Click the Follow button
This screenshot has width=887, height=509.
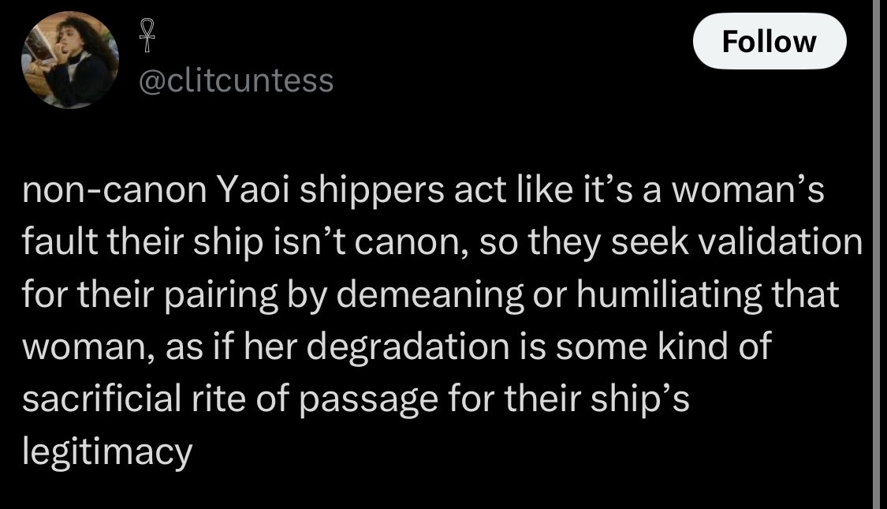click(769, 40)
